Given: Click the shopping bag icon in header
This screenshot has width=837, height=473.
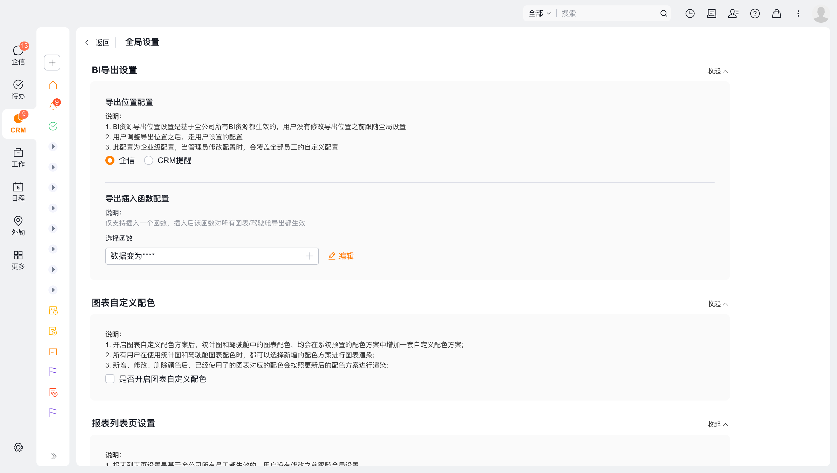Looking at the screenshot, I should pyautogui.click(x=776, y=13).
